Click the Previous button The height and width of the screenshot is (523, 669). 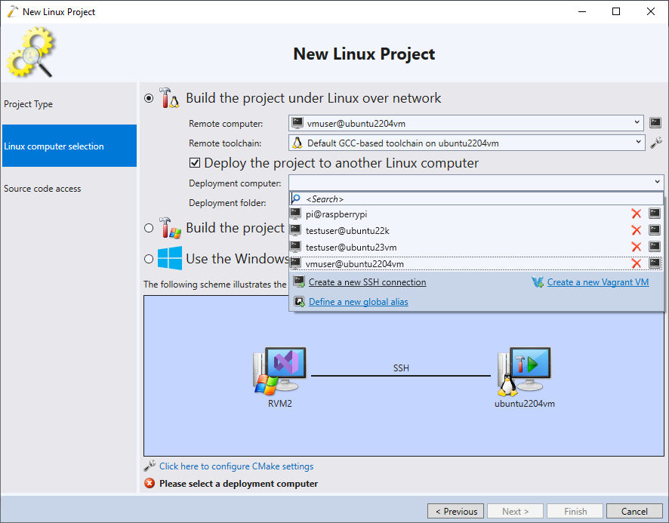pos(455,511)
